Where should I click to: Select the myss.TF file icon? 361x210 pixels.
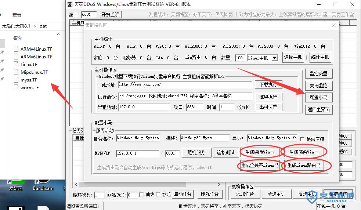point(16,80)
